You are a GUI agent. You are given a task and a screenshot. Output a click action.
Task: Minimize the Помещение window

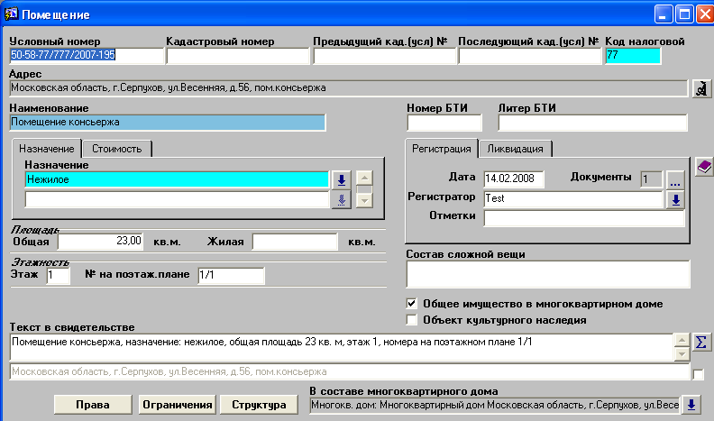click(x=664, y=14)
